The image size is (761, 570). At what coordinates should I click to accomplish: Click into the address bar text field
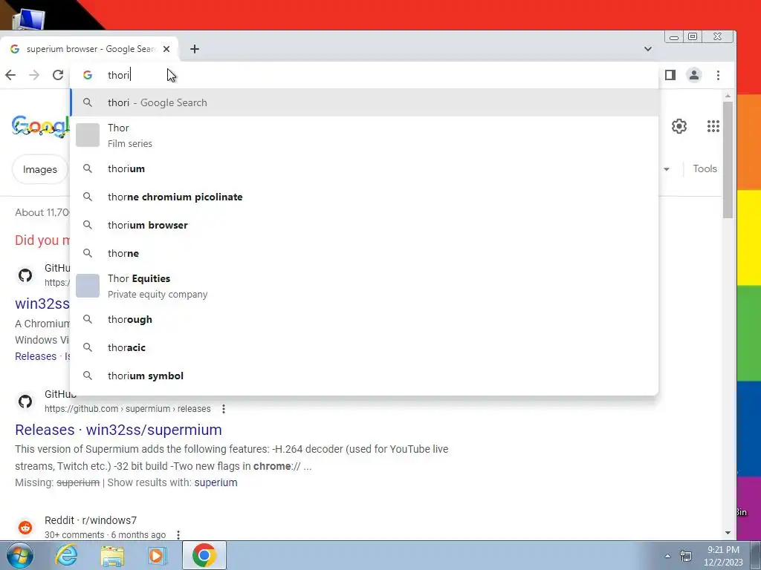364,75
